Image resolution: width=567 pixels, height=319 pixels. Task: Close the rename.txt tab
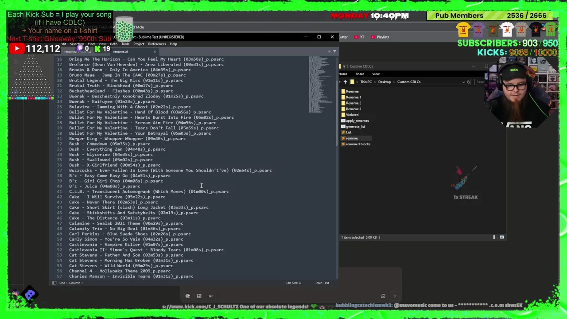[155, 51]
